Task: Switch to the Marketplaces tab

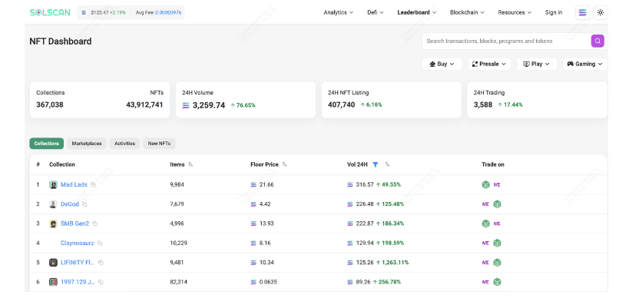Action: click(x=87, y=144)
